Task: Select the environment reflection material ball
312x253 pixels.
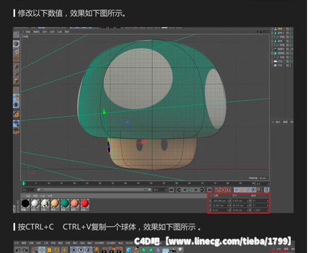Action: [x=45, y=203]
